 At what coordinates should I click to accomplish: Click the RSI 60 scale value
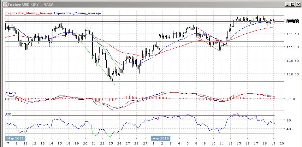pos(288,120)
